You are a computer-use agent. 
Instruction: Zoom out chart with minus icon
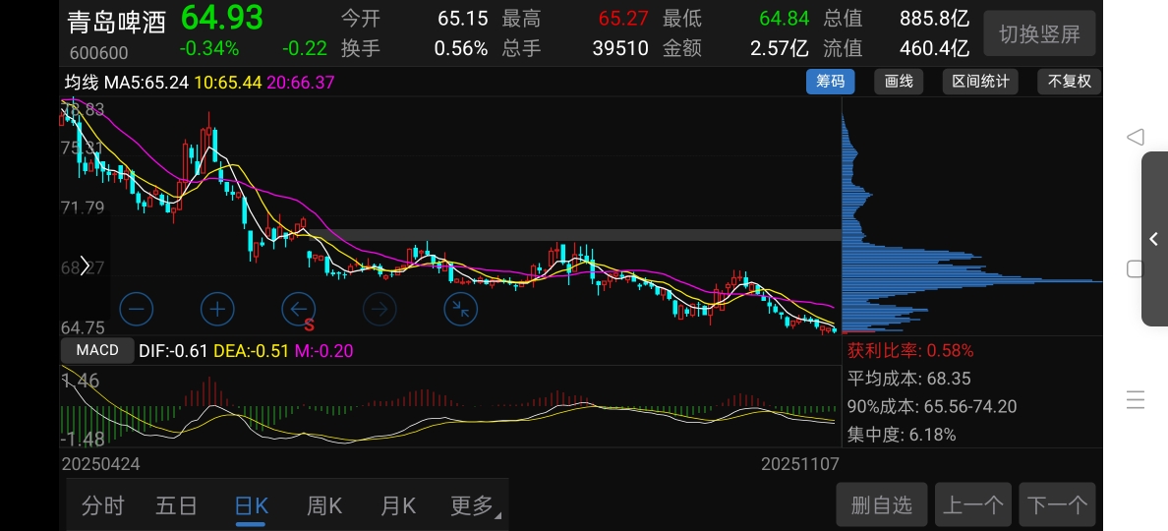(x=137, y=309)
